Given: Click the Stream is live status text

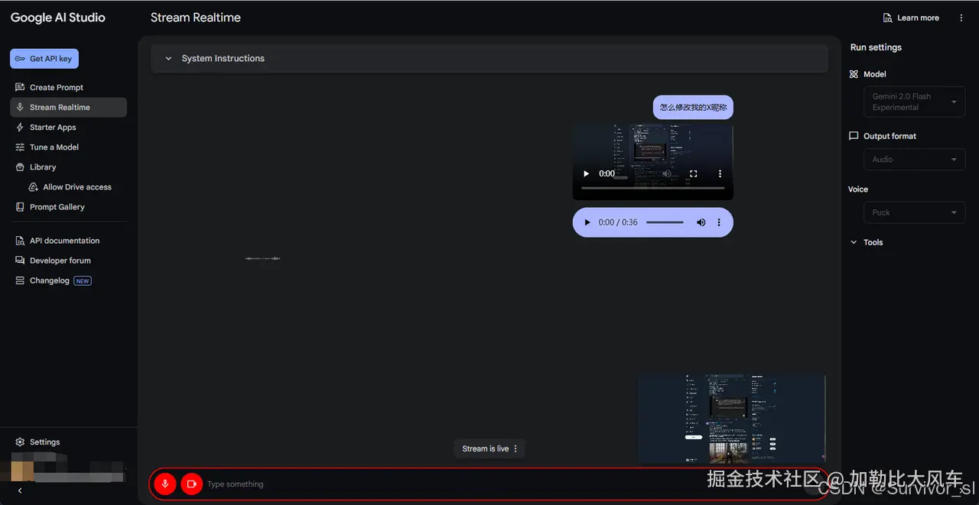Looking at the screenshot, I should pyautogui.click(x=486, y=448).
